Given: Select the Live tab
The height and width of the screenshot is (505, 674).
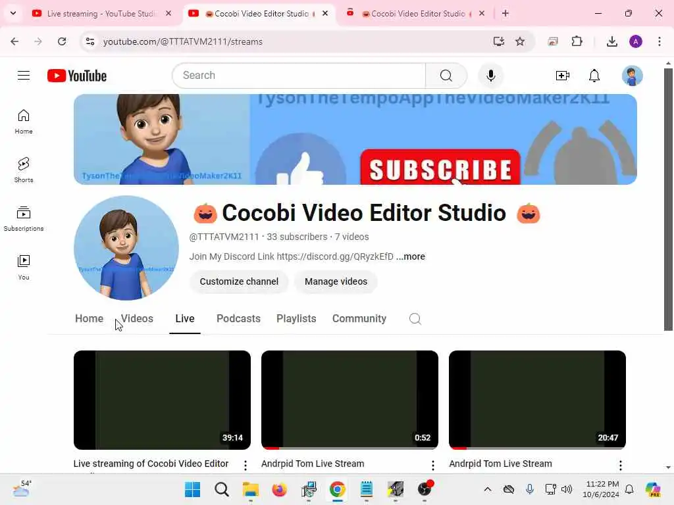Looking at the screenshot, I should (x=185, y=319).
